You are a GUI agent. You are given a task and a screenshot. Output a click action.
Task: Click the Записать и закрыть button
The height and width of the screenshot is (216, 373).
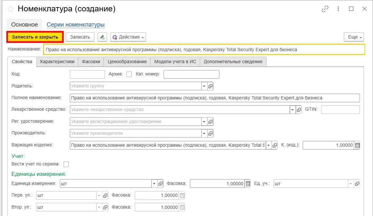coord(35,37)
